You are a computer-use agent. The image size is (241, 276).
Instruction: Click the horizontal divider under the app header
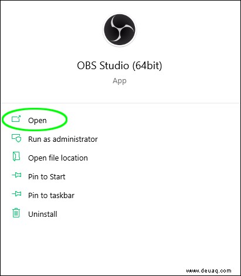pos(120,103)
